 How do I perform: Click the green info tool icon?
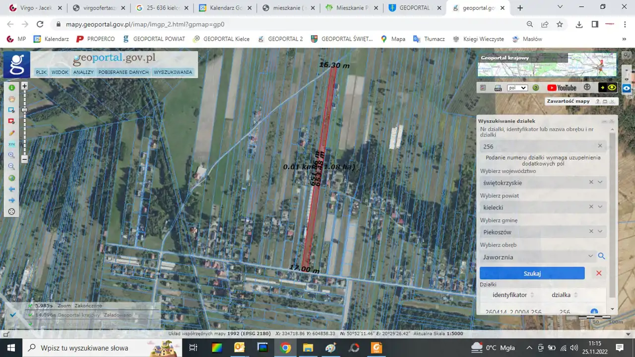pyautogui.click(x=11, y=87)
